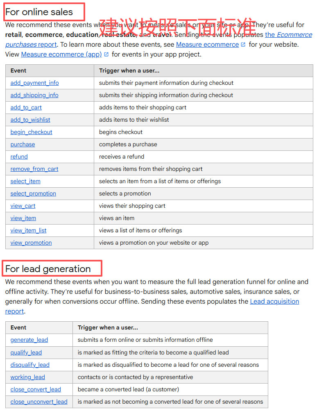
Task: Open the select_promotion event link
Action: pos(33,193)
